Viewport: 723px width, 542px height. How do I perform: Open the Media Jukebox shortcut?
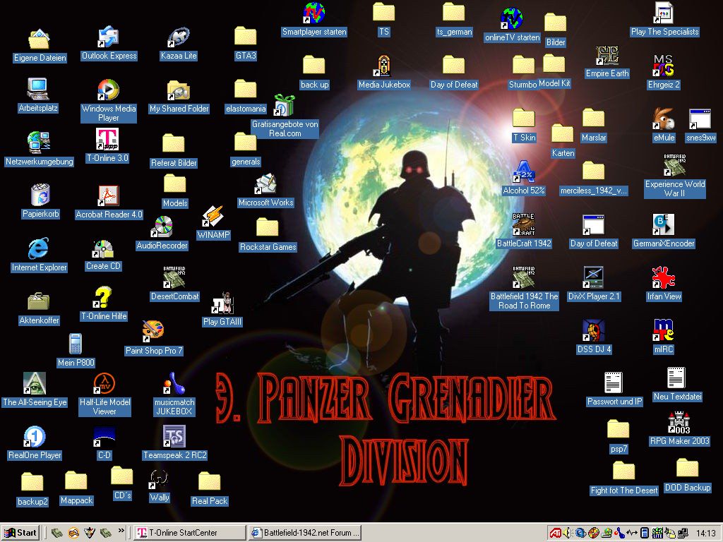384,66
